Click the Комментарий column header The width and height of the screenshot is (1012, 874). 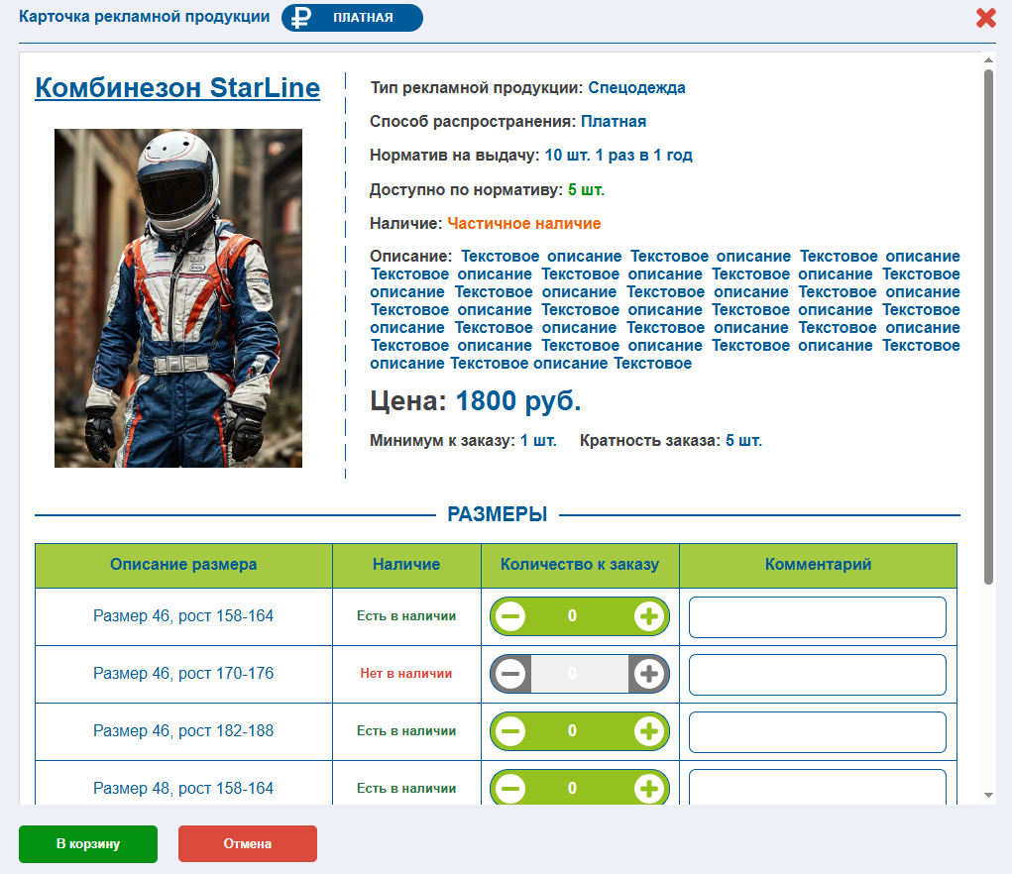[x=818, y=565]
